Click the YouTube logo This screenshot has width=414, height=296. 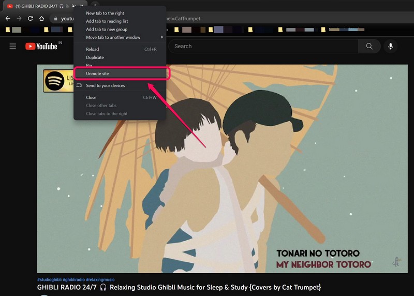pyautogui.click(x=41, y=47)
